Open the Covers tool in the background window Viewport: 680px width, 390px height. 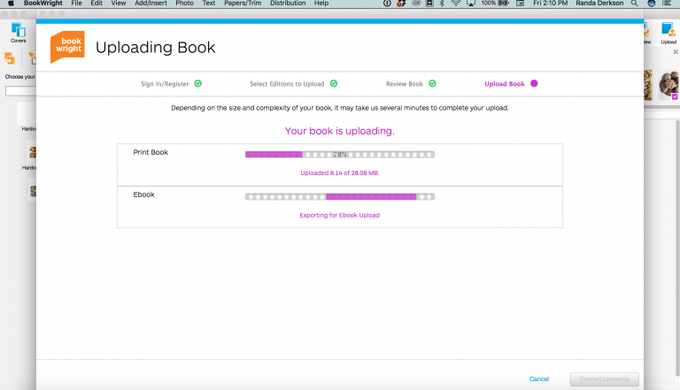pos(19,33)
